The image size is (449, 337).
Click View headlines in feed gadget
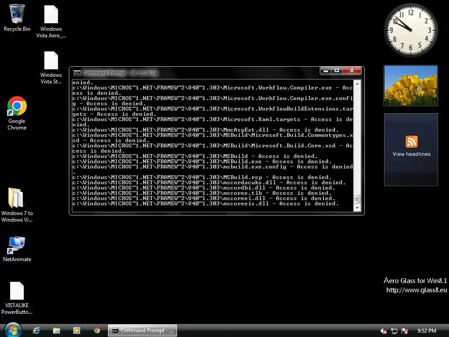pyautogui.click(x=411, y=154)
